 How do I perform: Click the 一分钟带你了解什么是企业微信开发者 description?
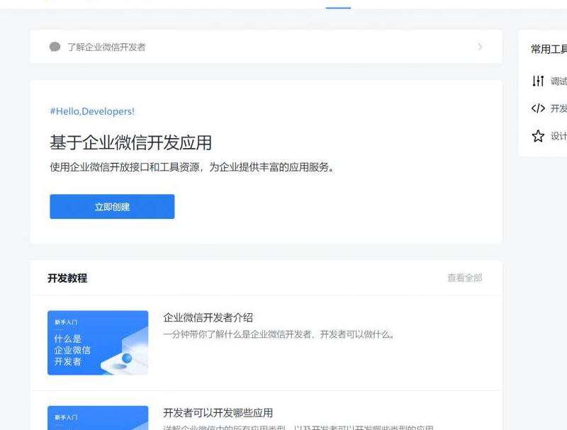point(279,334)
